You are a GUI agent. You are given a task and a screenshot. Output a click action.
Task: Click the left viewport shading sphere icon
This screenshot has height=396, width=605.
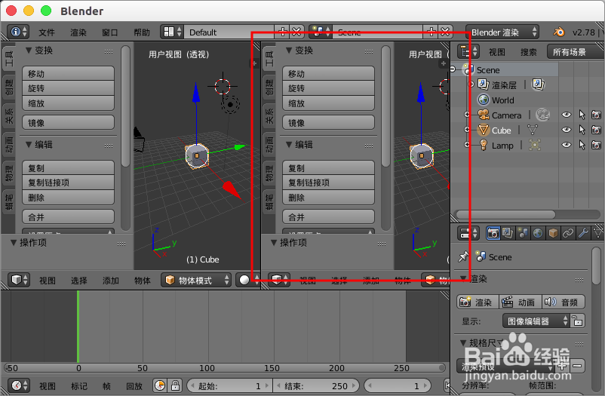[244, 280]
